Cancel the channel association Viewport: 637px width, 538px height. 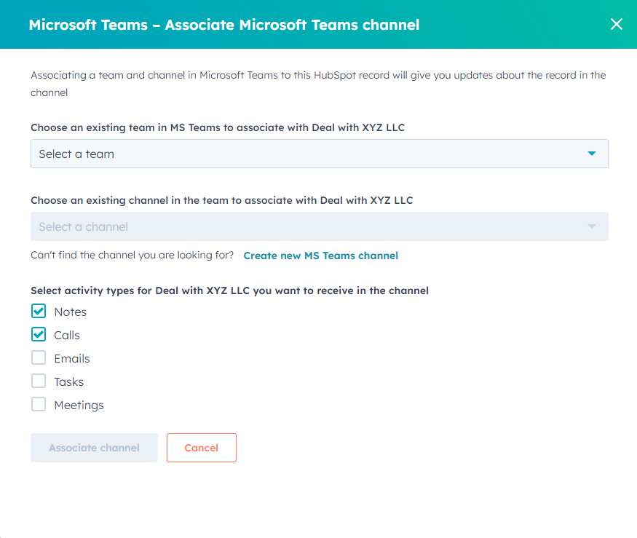202,448
